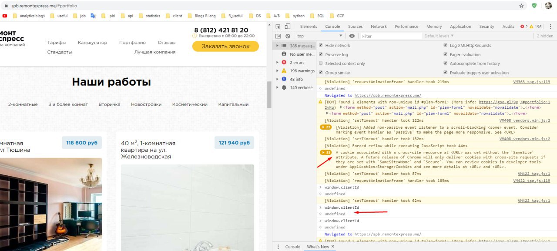
Task: Expand the 2 errors group arrow
Action: pos(278,62)
